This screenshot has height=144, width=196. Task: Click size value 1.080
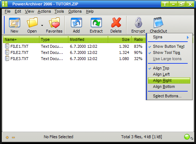(124, 59)
